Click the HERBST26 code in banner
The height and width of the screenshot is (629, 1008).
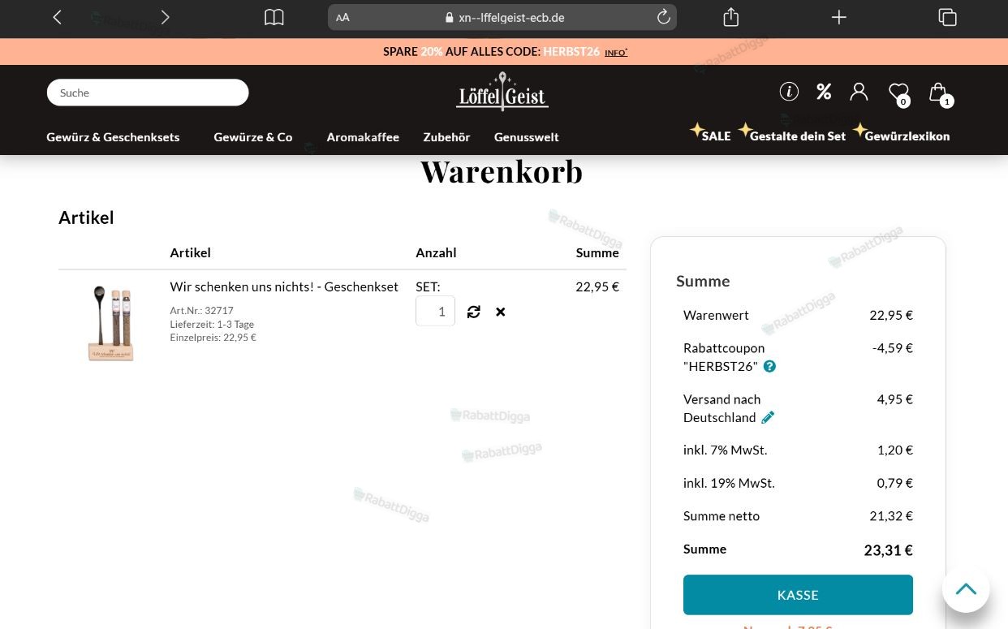click(571, 52)
